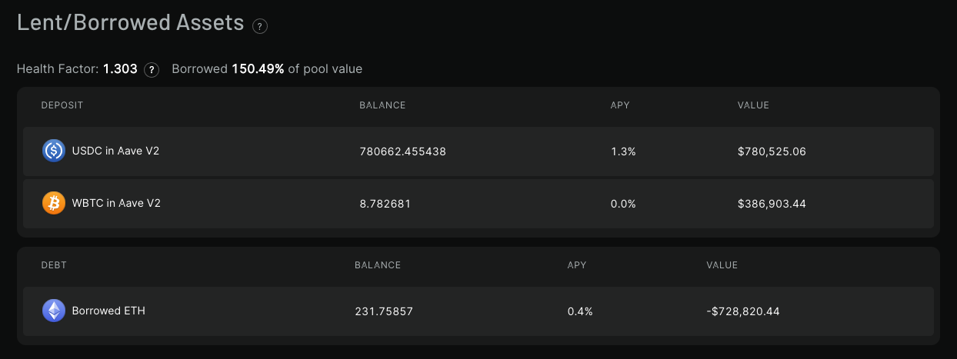Open the Health Factor help tooltip icon
The height and width of the screenshot is (359, 957).
click(152, 69)
